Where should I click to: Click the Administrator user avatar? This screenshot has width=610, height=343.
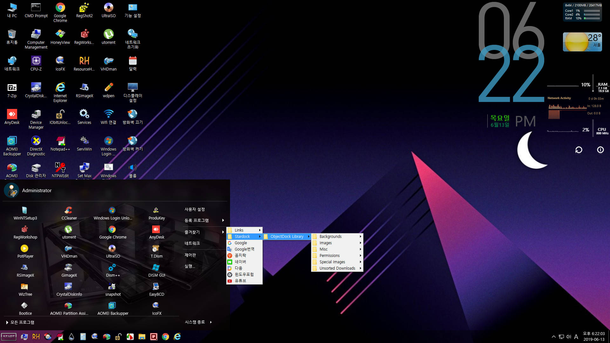11,191
